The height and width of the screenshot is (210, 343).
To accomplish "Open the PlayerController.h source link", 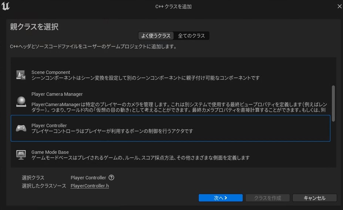I will 90,186.
